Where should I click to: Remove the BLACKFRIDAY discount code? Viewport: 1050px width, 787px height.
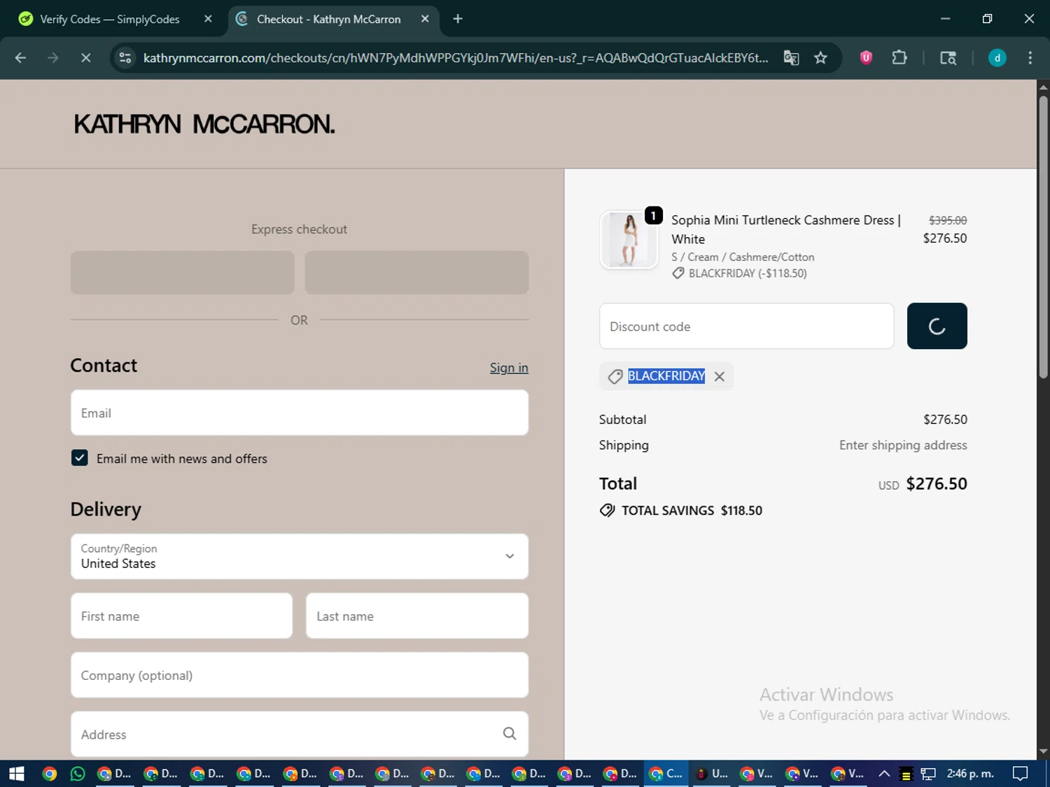(719, 376)
